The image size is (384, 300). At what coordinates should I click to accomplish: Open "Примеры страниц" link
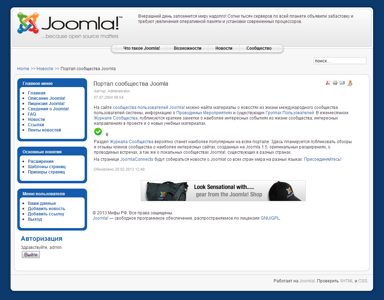tap(46, 172)
